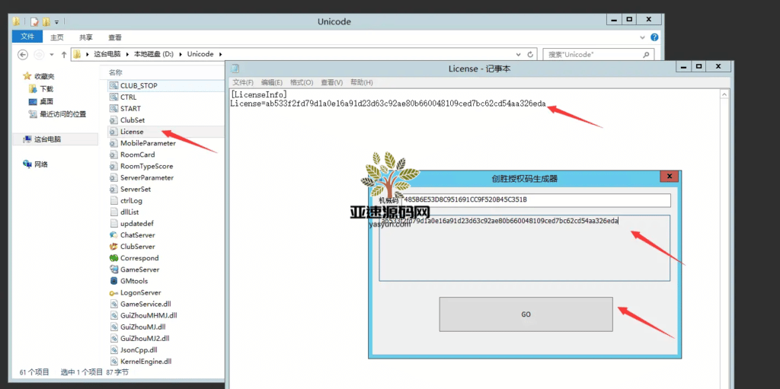Open the address bar history dropdown
The width and height of the screenshot is (780, 389).
pyautogui.click(x=519, y=54)
